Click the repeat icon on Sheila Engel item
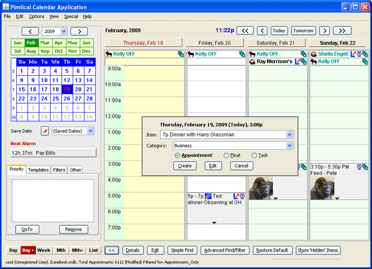 [365, 54]
